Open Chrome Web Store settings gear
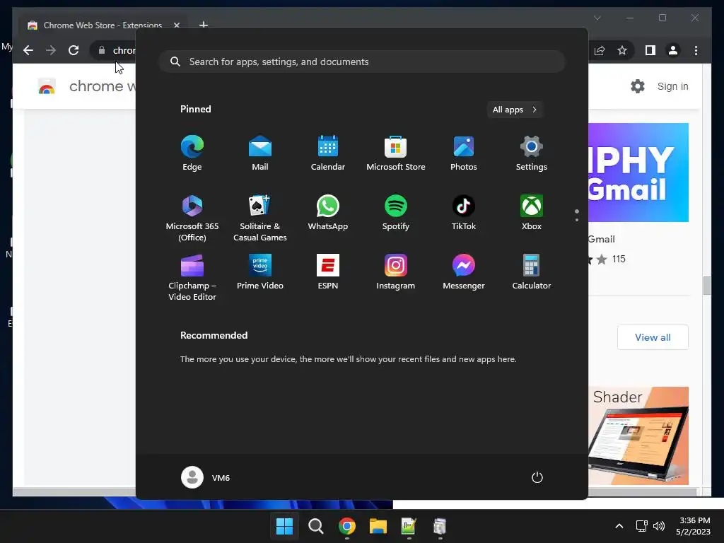Image resolution: width=724 pixels, height=543 pixels. coord(638,86)
